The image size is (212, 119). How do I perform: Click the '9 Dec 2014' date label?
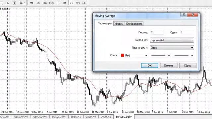pyautogui.click(x=37, y=112)
